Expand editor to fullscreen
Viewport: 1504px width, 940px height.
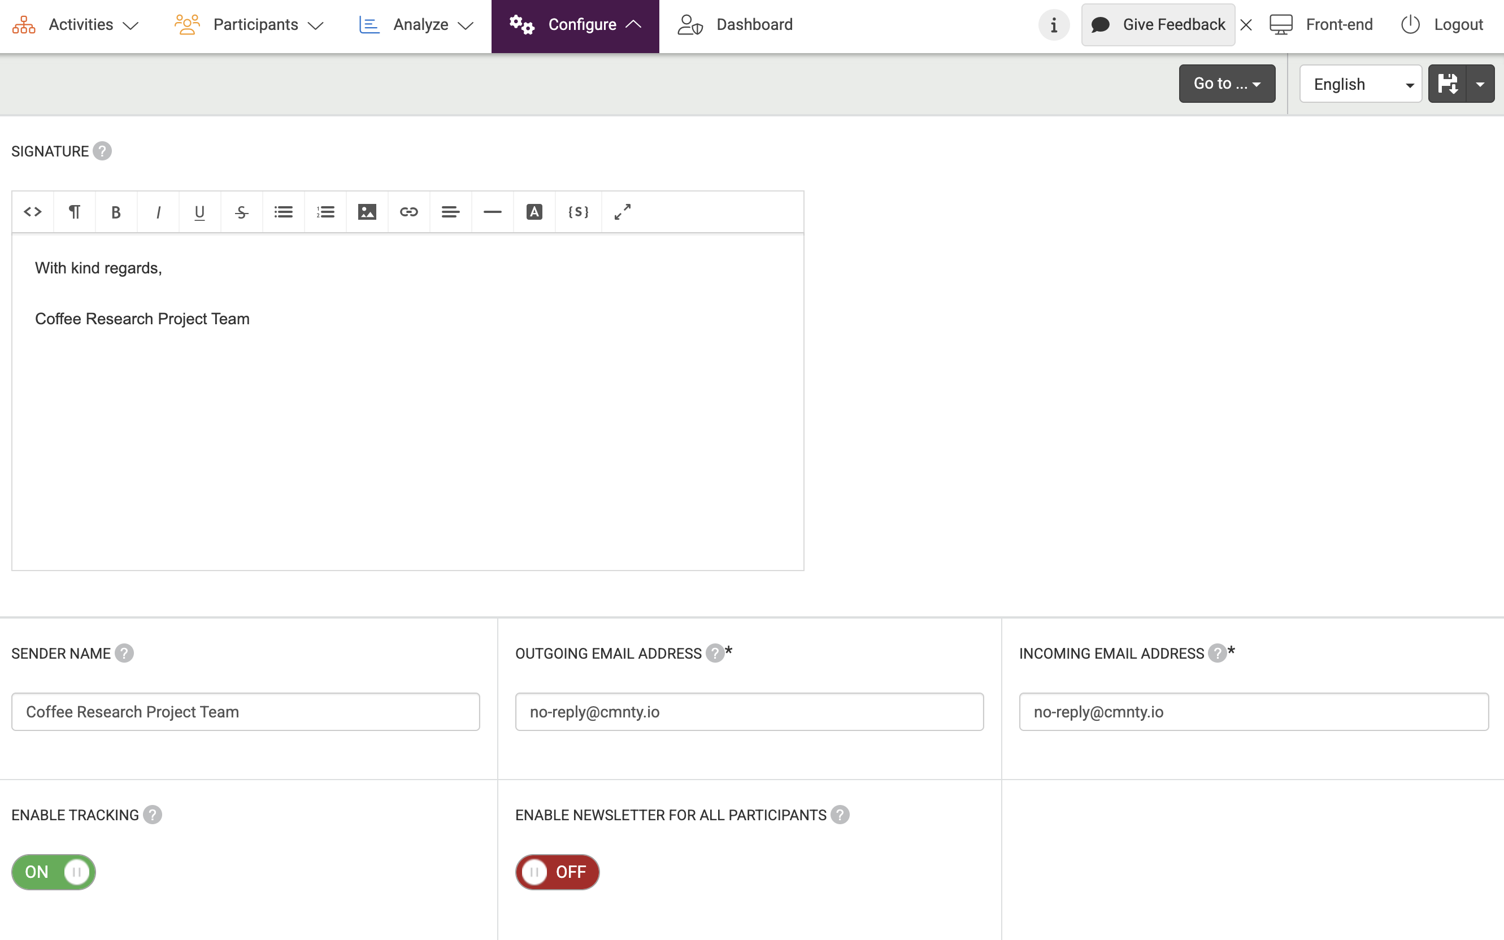coord(623,212)
